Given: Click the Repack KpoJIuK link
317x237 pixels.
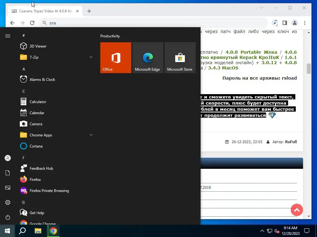Looking at the screenshot, I should click(259, 57).
